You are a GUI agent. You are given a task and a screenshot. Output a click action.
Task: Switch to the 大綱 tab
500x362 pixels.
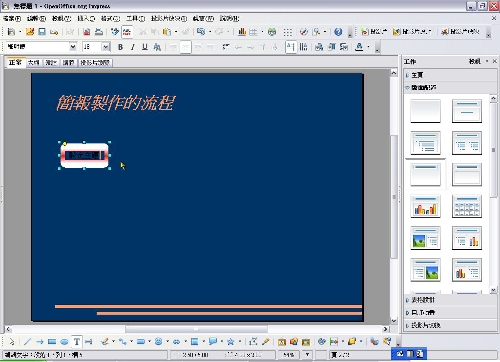[34, 63]
